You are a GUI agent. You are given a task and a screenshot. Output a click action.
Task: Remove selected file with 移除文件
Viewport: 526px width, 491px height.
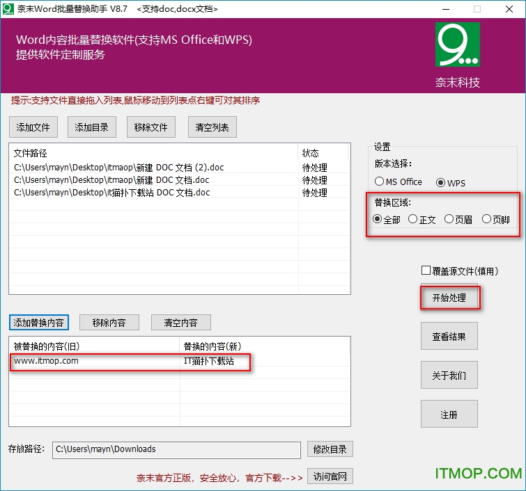point(151,127)
